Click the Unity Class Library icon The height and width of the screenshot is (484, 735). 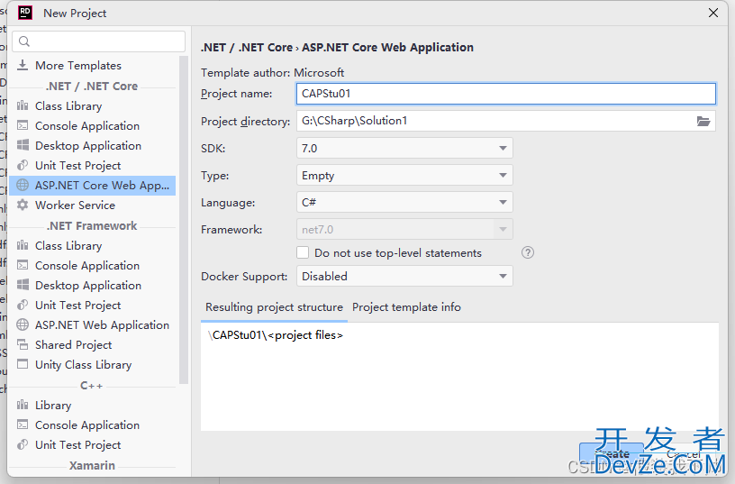pos(23,364)
